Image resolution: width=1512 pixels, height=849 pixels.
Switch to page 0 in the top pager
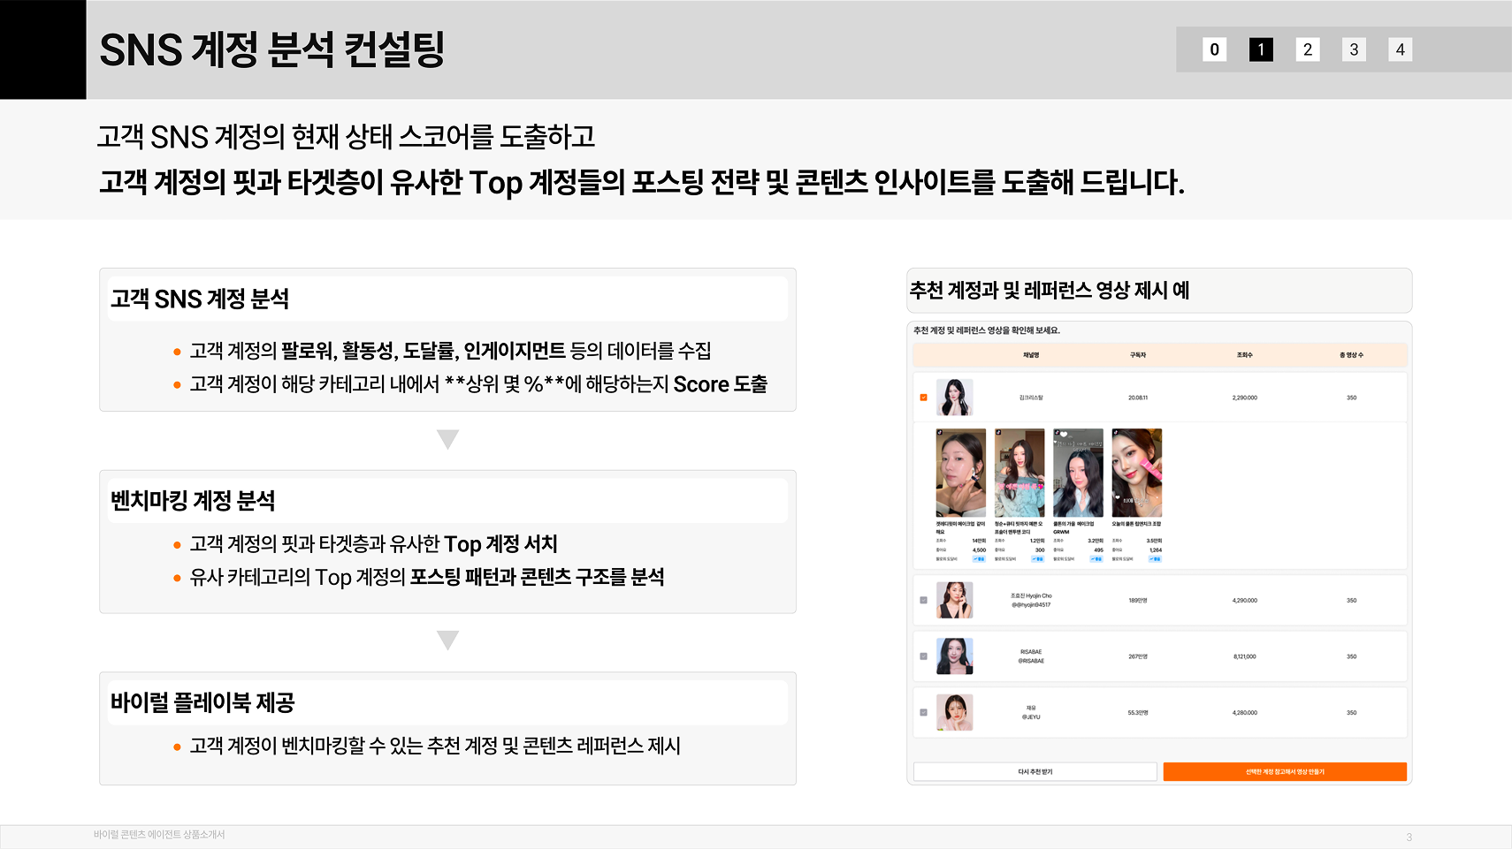(1213, 49)
